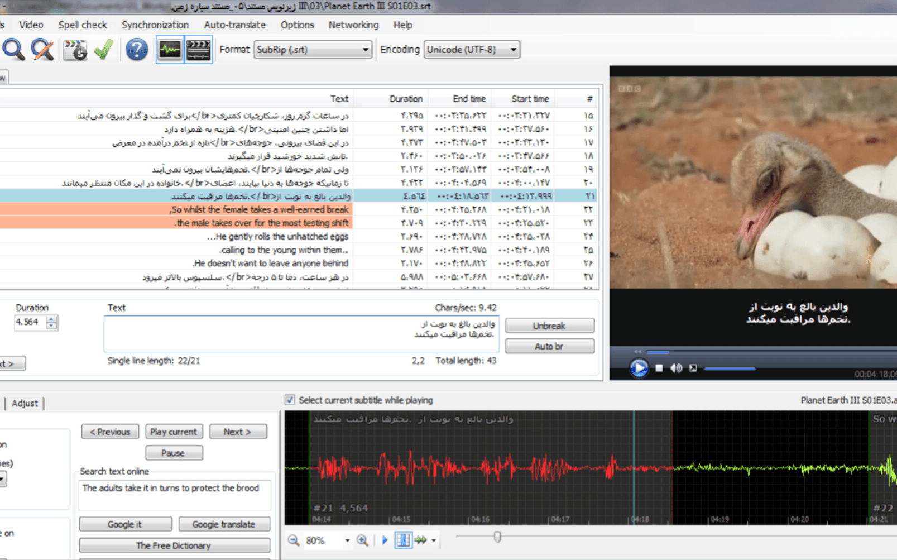Screen dimensions: 897x560
Task: Click the Text column header
Action: [x=339, y=99]
